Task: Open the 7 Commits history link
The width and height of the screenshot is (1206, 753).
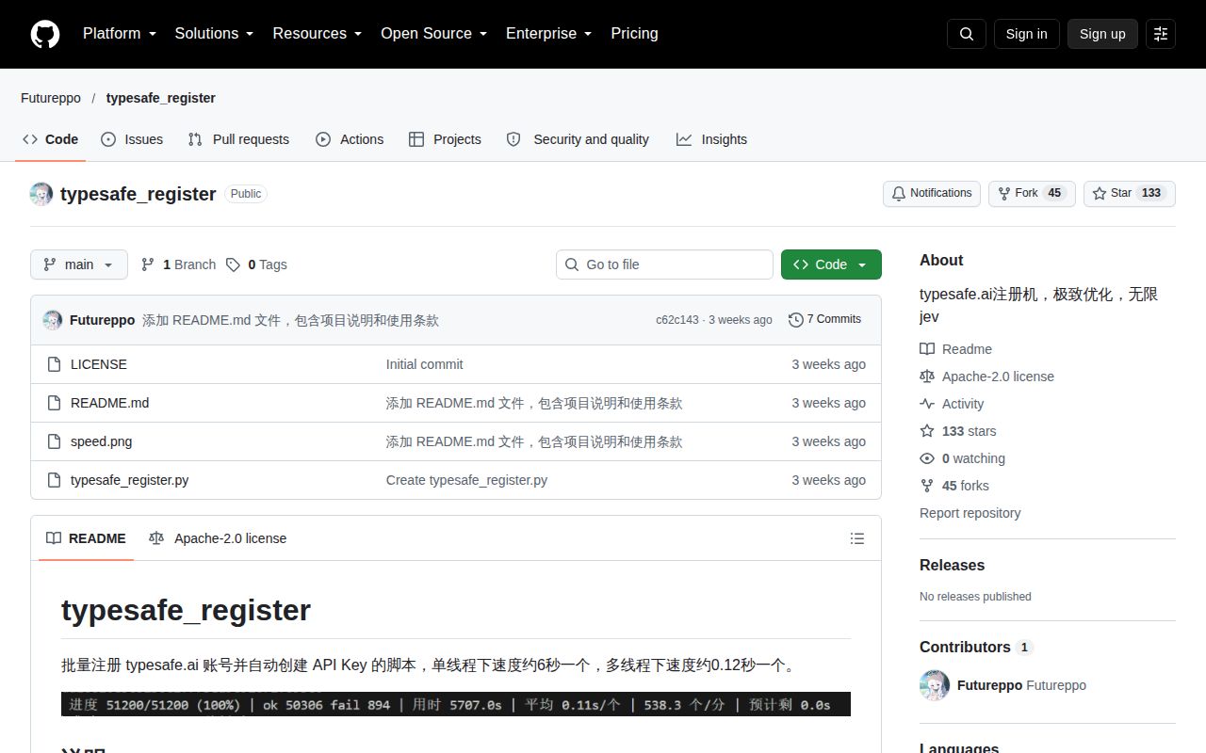Action: coord(825,320)
